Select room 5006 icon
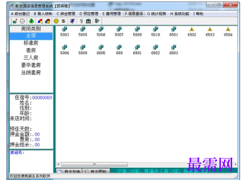The width and height of the screenshot is (242, 180). tap(101, 29)
